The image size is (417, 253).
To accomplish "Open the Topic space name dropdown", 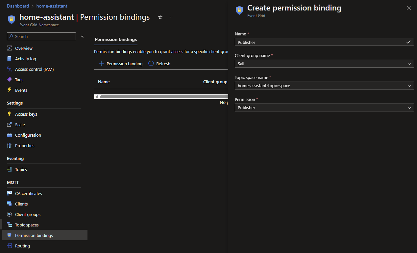I will pyautogui.click(x=324, y=86).
